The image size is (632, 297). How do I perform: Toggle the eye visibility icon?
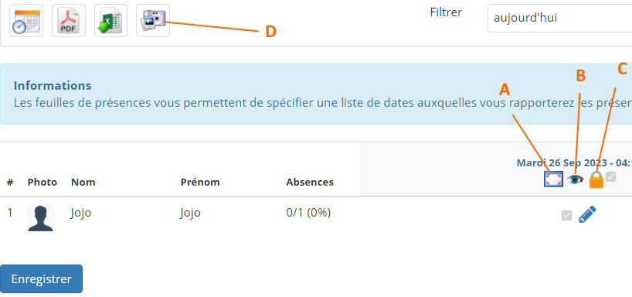(575, 179)
